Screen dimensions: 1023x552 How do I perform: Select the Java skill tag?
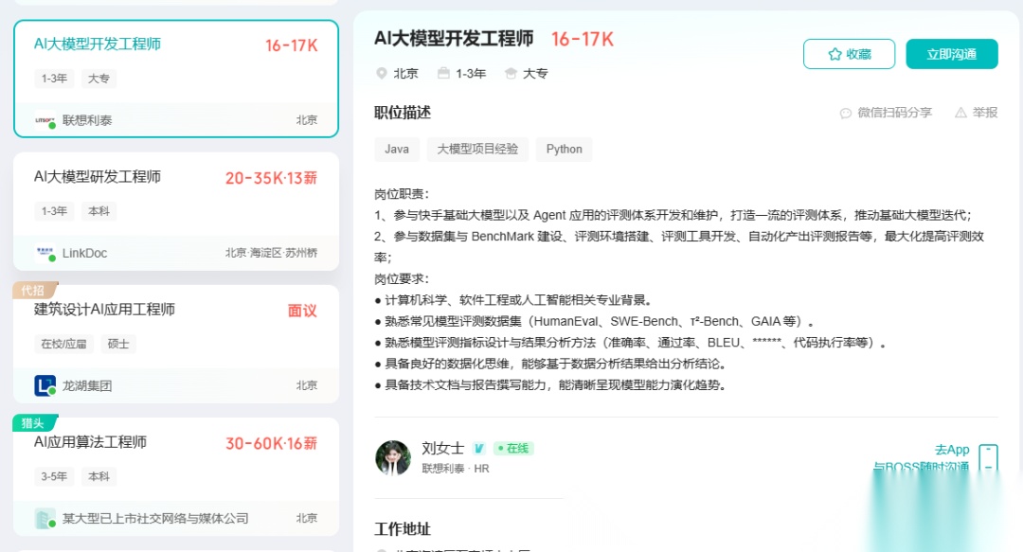[397, 150]
